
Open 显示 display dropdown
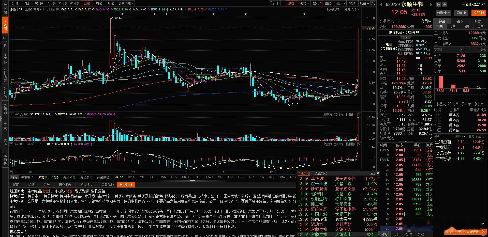tap(341, 3)
